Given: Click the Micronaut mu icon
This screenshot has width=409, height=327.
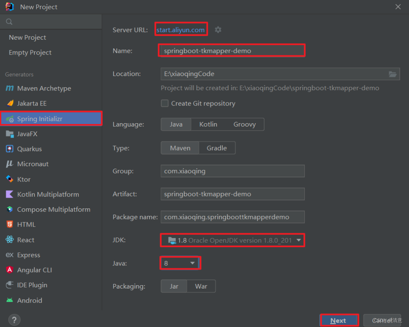Looking at the screenshot, I should click(x=10, y=164).
